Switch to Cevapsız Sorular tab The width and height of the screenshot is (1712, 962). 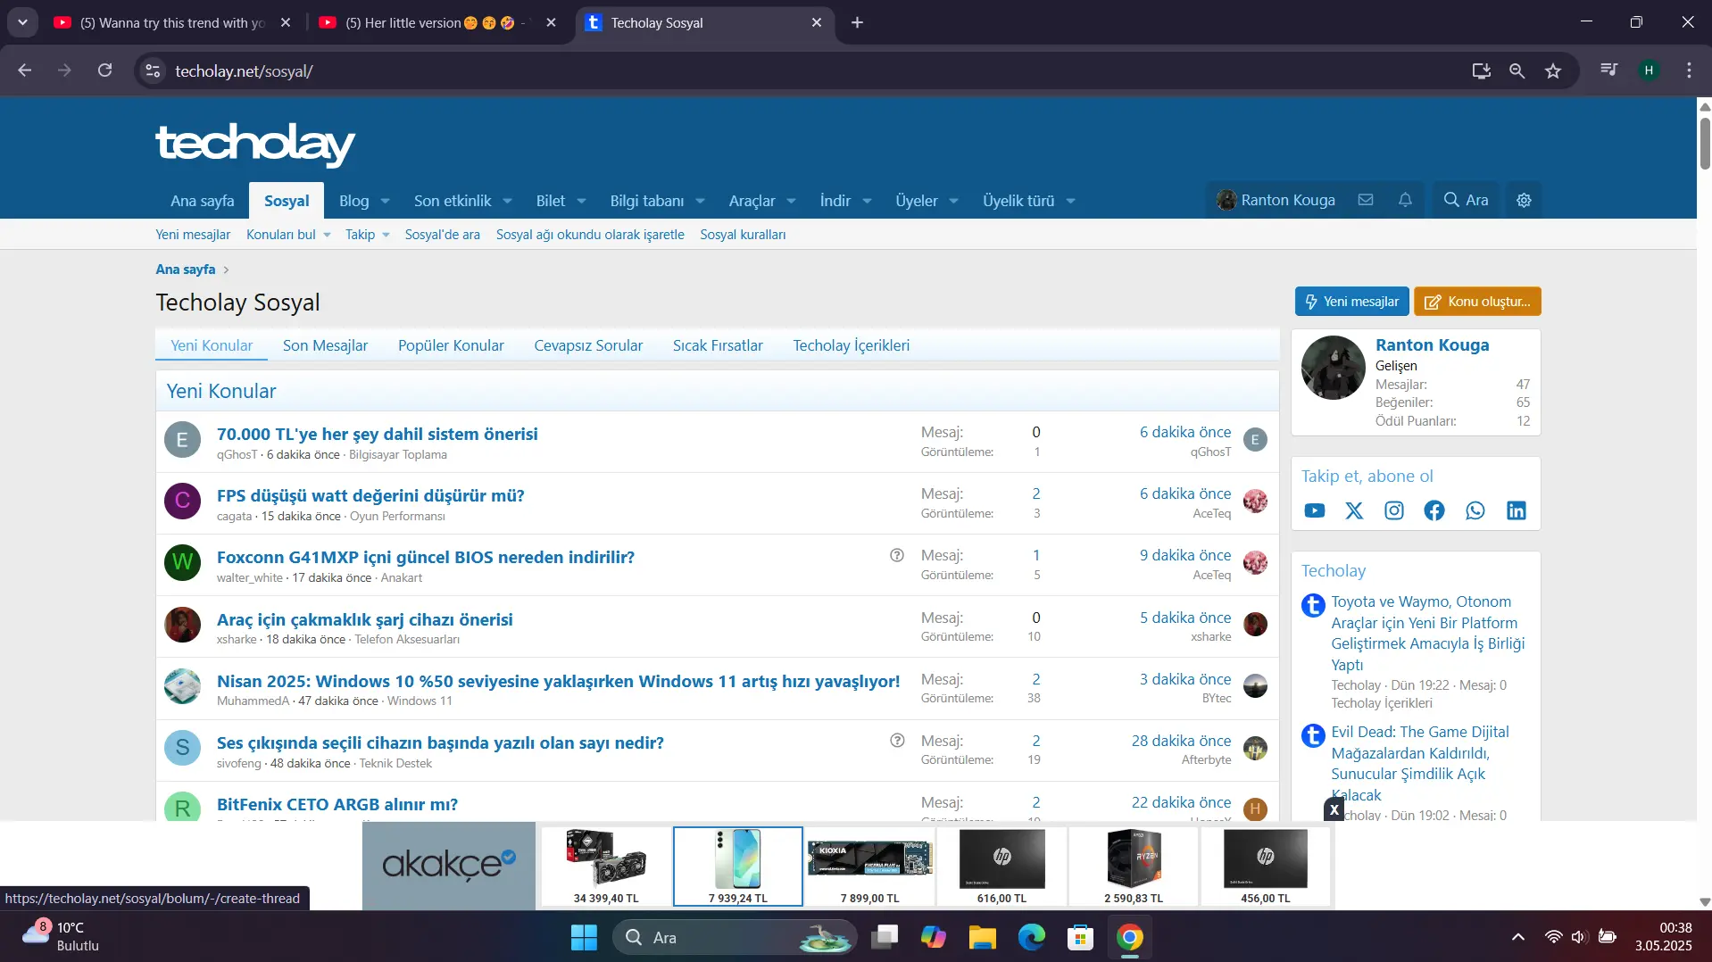tap(588, 345)
